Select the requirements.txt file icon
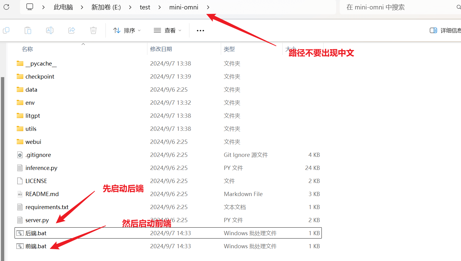The image size is (461, 261). point(20,207)
